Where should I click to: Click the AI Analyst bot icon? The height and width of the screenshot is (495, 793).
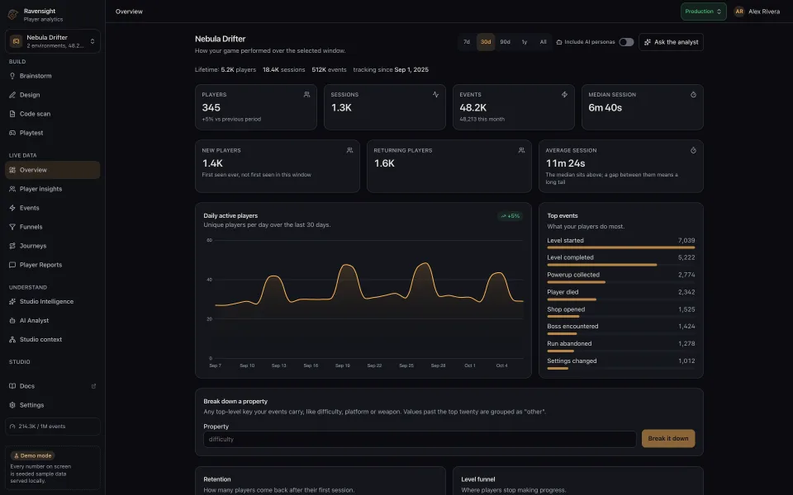tap(12, 321)
